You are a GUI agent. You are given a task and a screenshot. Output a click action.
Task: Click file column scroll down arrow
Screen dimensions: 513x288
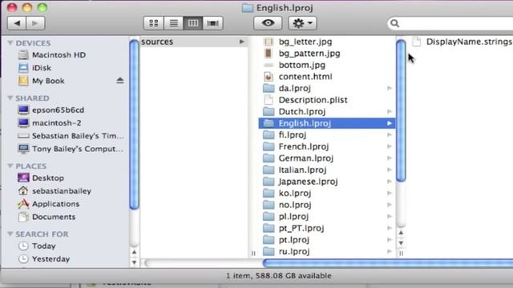pos(401,243)
